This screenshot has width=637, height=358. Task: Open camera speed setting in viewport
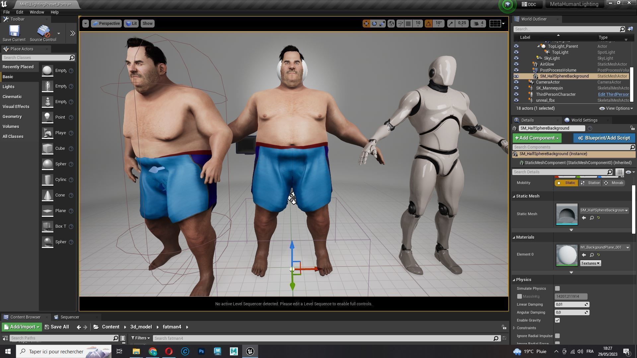coord(478,24)
